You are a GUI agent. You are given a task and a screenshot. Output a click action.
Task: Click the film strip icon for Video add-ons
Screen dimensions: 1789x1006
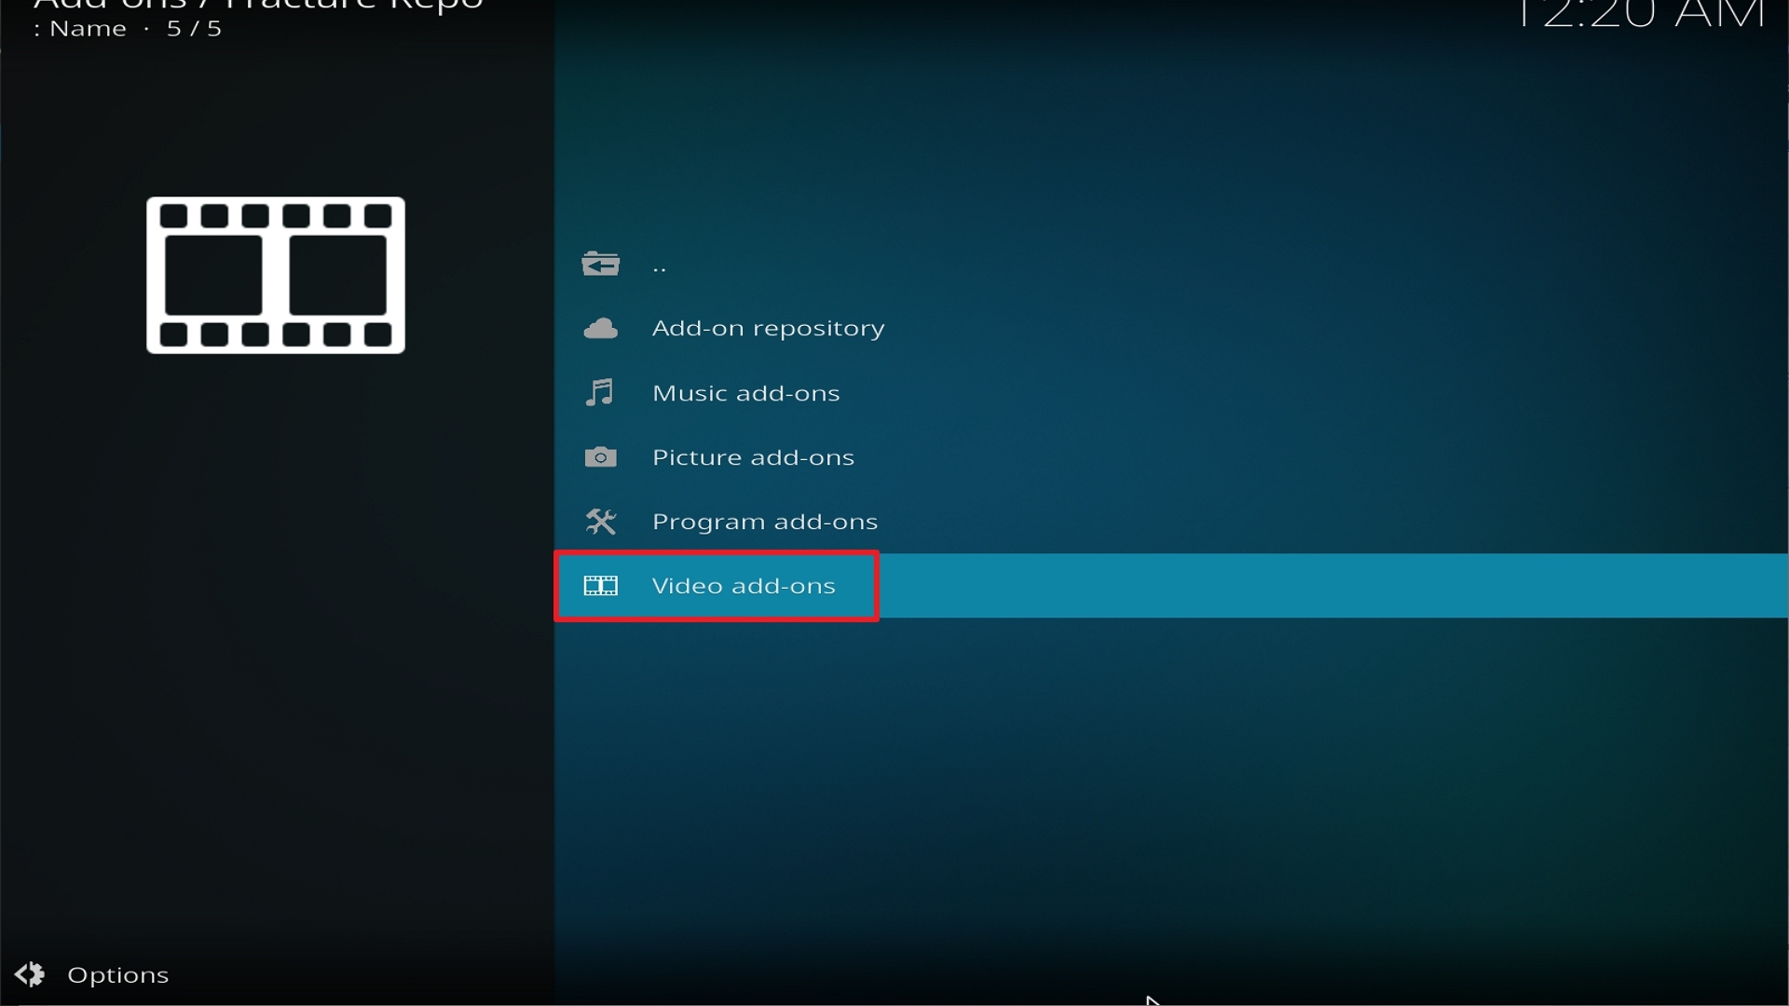pos(600,585)
